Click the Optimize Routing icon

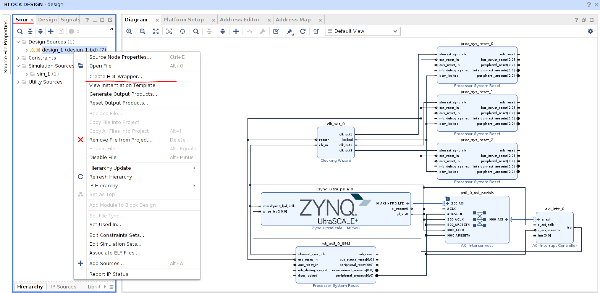pyautogui.click(x=316, y=31)
